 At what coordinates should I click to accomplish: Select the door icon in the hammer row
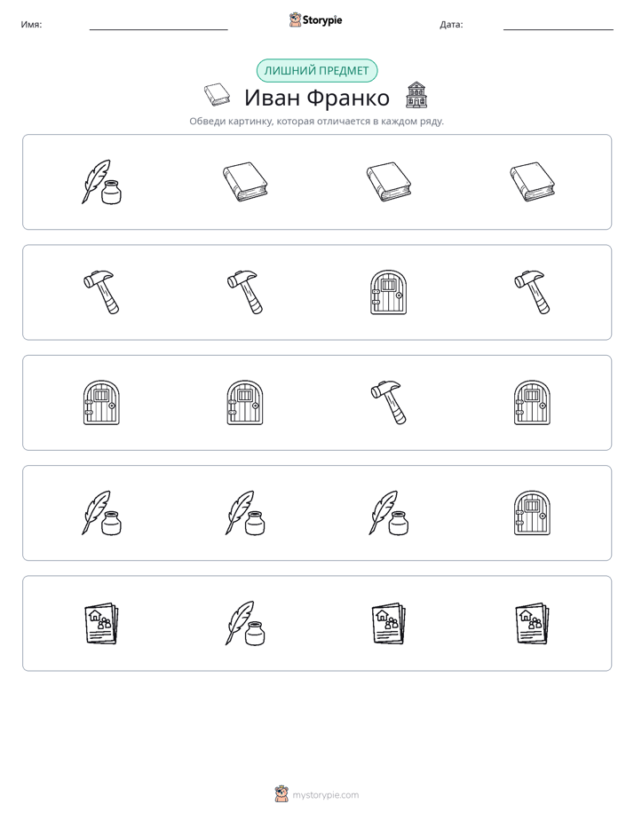pyautogui.click(x=389, y=292)
